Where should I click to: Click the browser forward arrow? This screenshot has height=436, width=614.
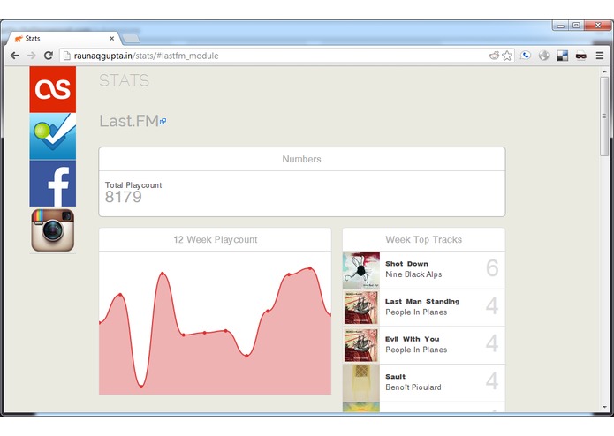[31, 56]
